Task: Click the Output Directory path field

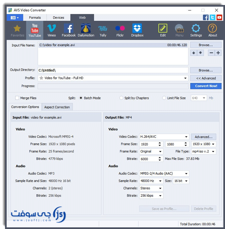Action: [113, 70]
